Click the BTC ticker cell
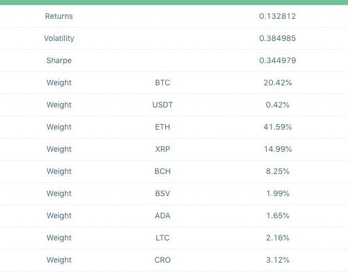Viewport: 348px width, 277px height. point(162,83)
